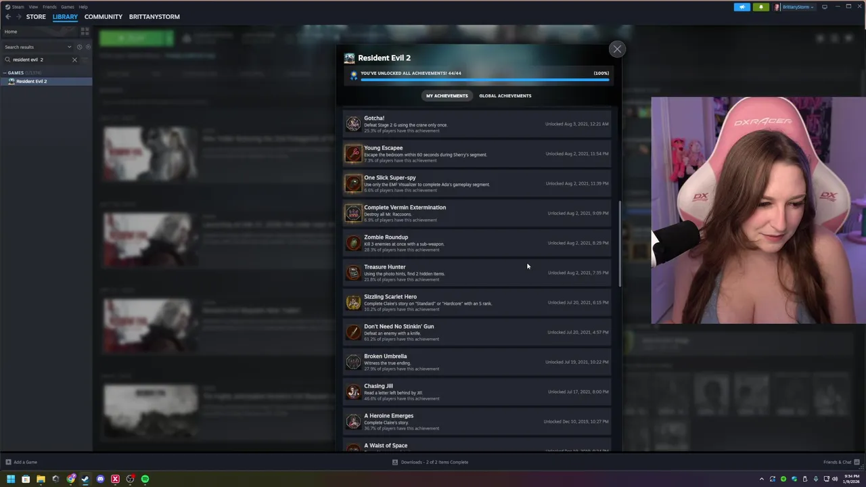Show hidden system tray icons
The height and width of the screenshot is (487, 866).
(x=761, y=479)
